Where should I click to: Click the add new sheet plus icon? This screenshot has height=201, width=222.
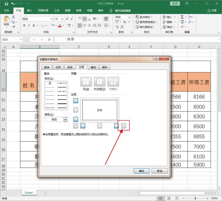point(45,193)
